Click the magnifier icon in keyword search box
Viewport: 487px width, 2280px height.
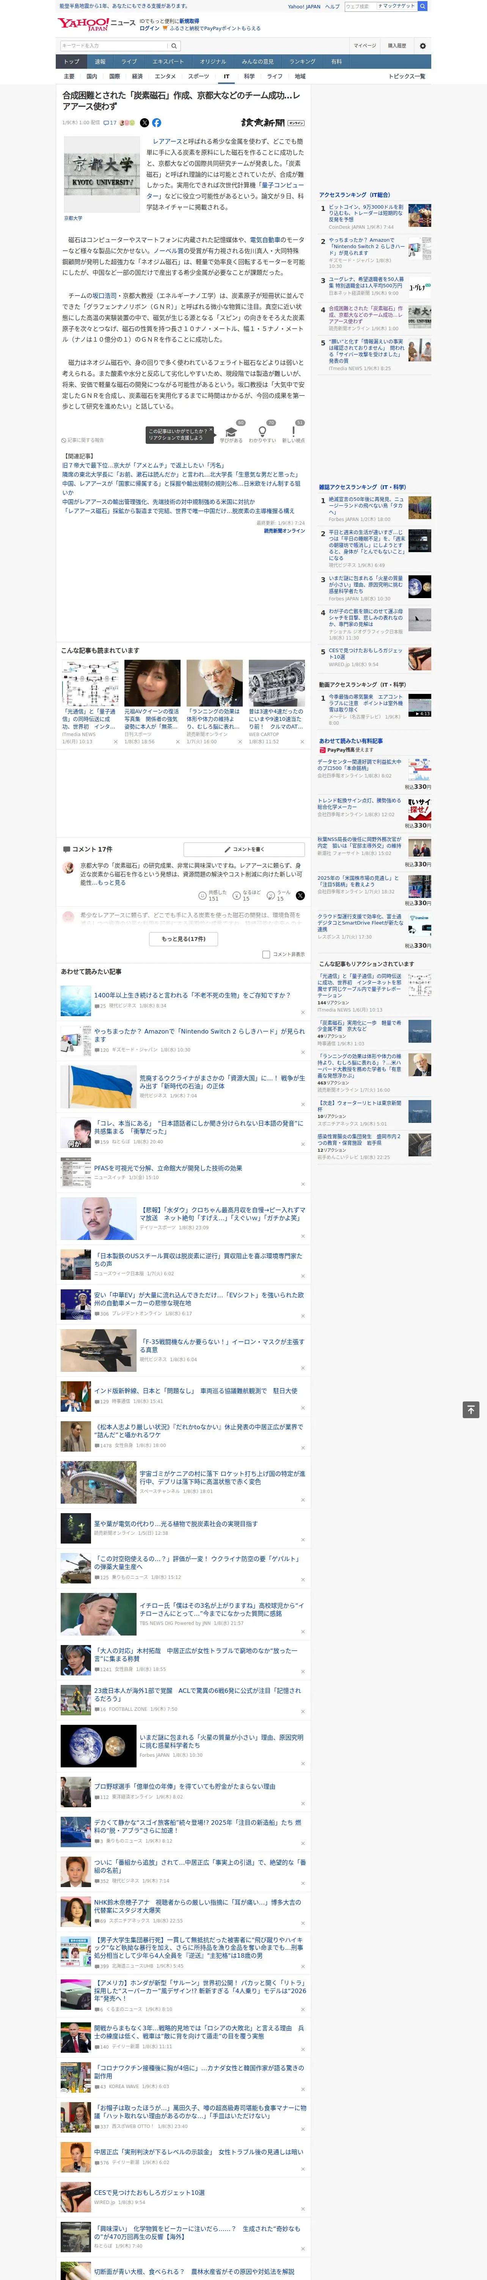(x=174, y=46)
